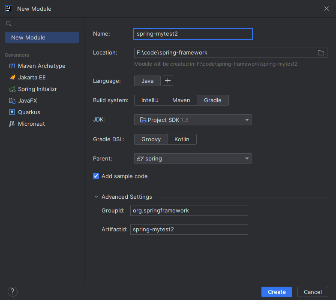Click the Create button

(x=277, y=292)
